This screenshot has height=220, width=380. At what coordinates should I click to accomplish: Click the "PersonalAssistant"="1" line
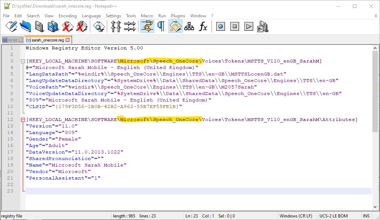(x=63, y=178)
